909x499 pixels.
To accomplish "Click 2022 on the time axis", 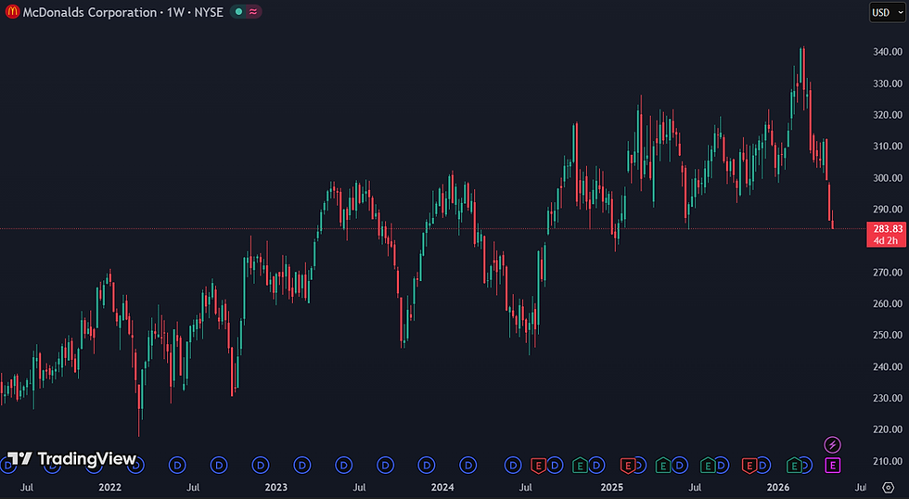I will point(109,488).
